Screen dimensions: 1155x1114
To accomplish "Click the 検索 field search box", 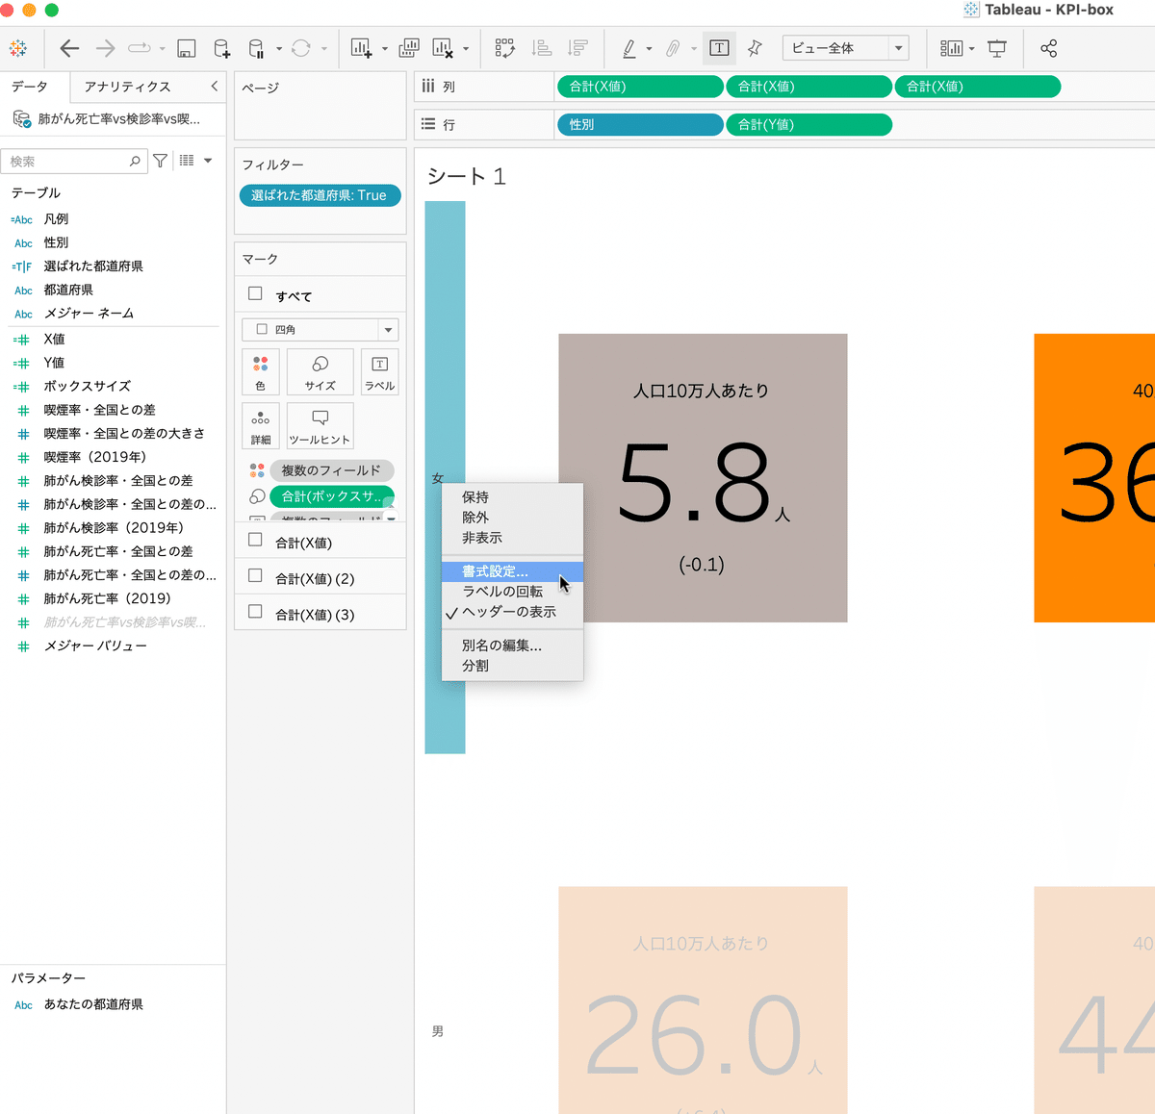I will pos(74,162).
